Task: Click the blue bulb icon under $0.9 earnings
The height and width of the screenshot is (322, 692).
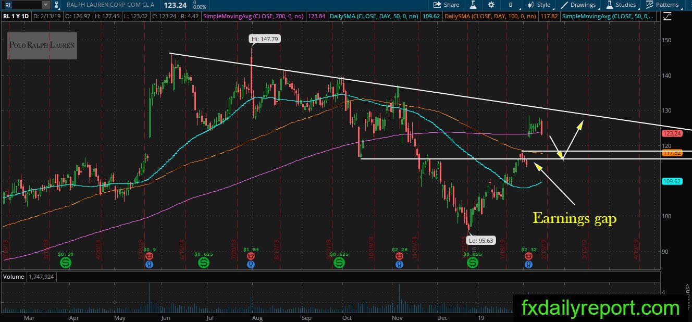Action: click(x=150, y=264)
